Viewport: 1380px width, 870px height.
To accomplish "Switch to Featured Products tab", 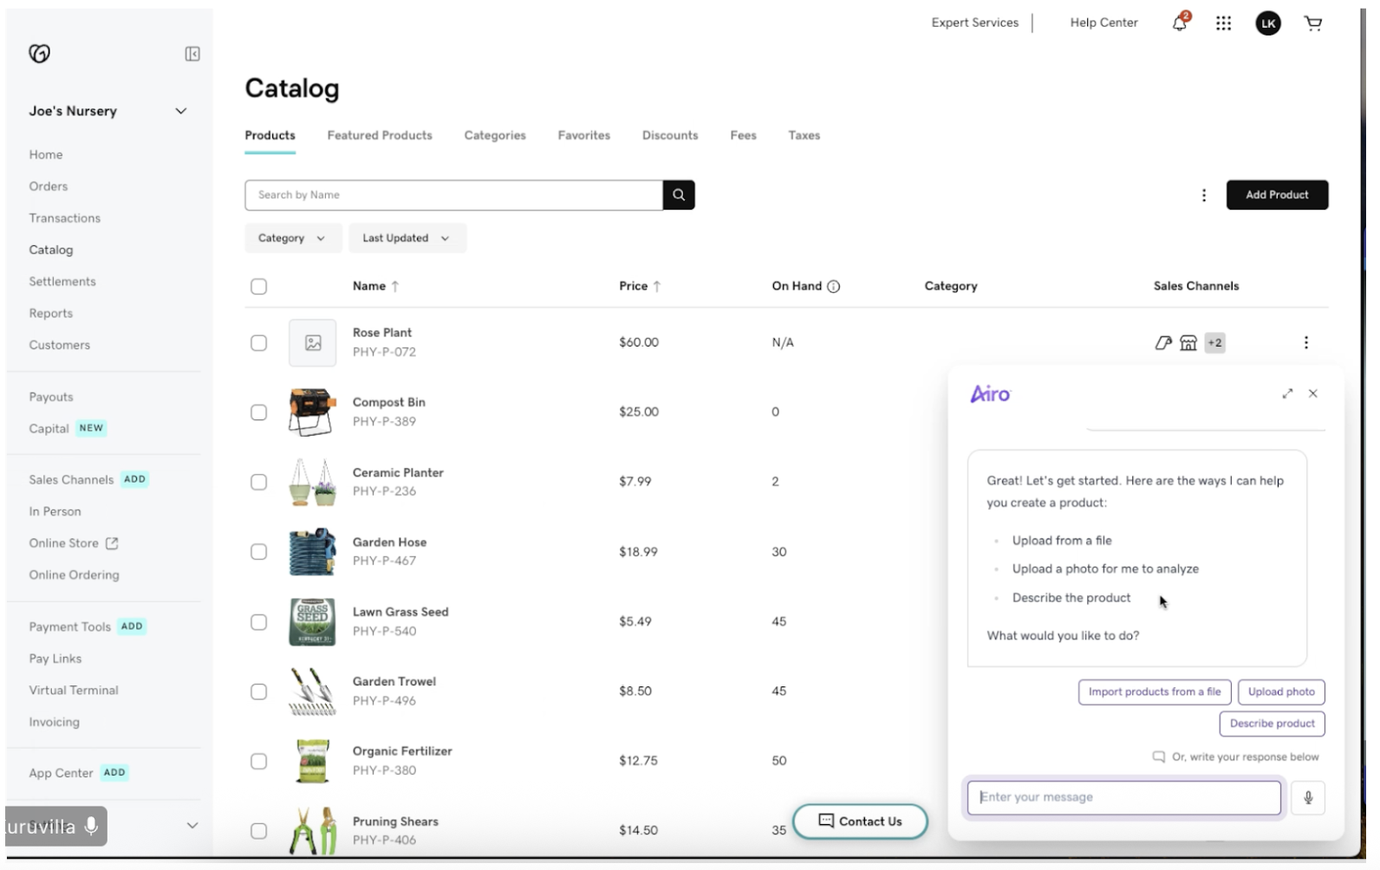I will click(x=380, y=135).
